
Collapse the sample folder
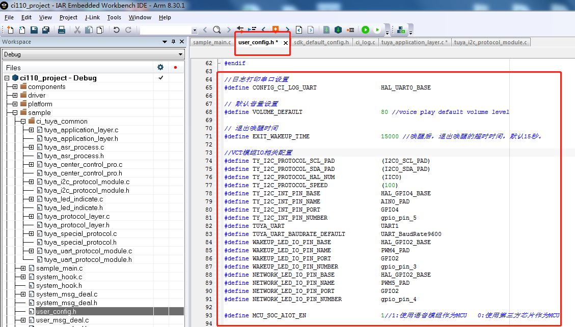(15, 113)
